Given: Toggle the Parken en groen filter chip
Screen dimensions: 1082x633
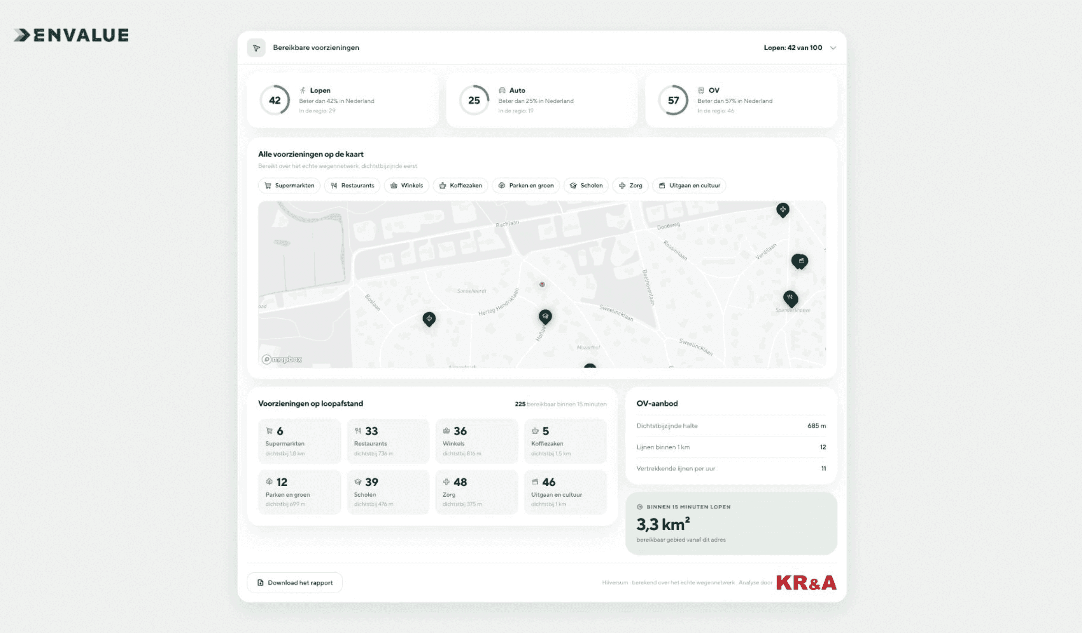Looking at the screenshot, I should pos(525,185).
